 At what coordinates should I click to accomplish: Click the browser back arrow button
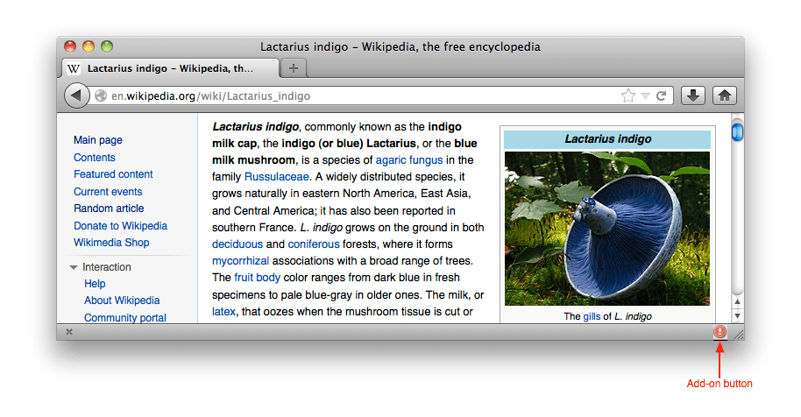[76, 95]
